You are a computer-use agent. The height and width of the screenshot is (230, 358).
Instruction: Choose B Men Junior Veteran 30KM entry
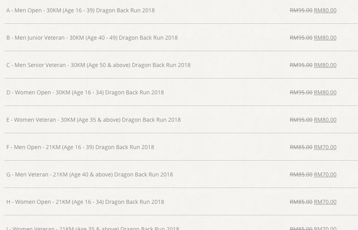(x=92, y=38)
